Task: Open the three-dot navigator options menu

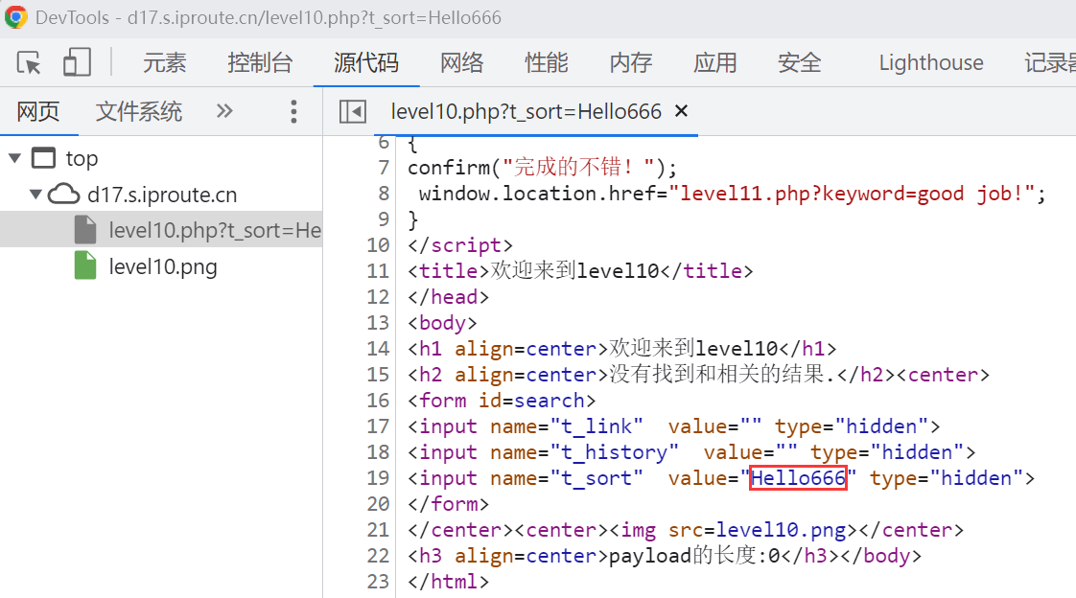Action: pos(293,112)
